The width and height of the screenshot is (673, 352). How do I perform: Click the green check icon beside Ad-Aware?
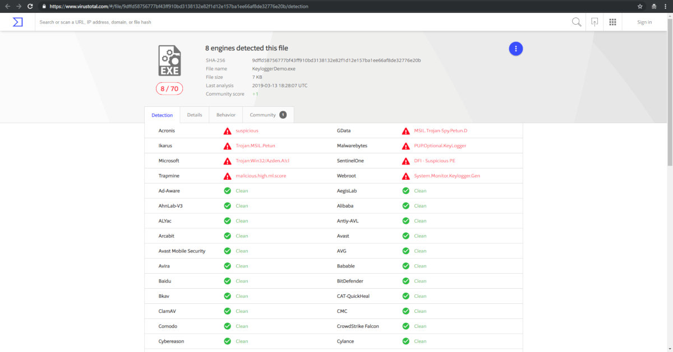click(x=227, y=191)
